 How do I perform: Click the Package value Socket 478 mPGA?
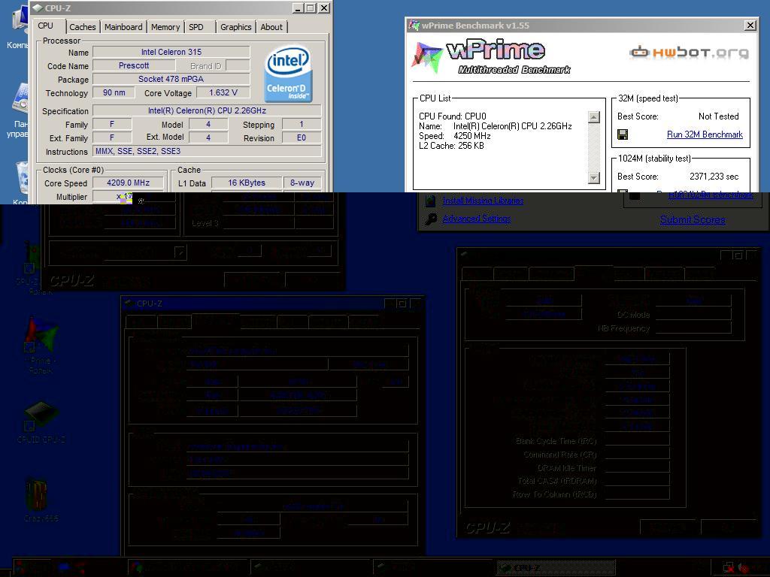tap(171, 79)
